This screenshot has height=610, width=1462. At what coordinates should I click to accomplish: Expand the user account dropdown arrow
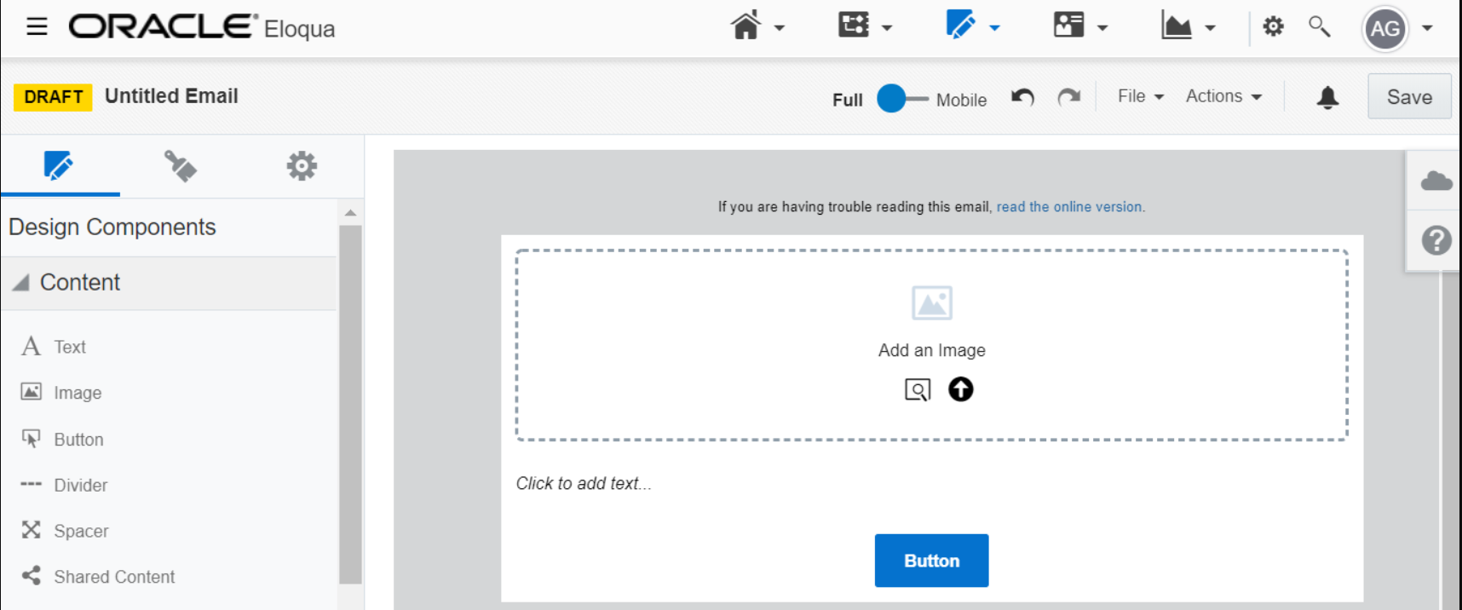point(1427,28)
